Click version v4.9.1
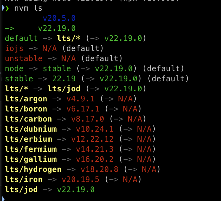Viewport: 221px width, 201px height. (81, 99)
